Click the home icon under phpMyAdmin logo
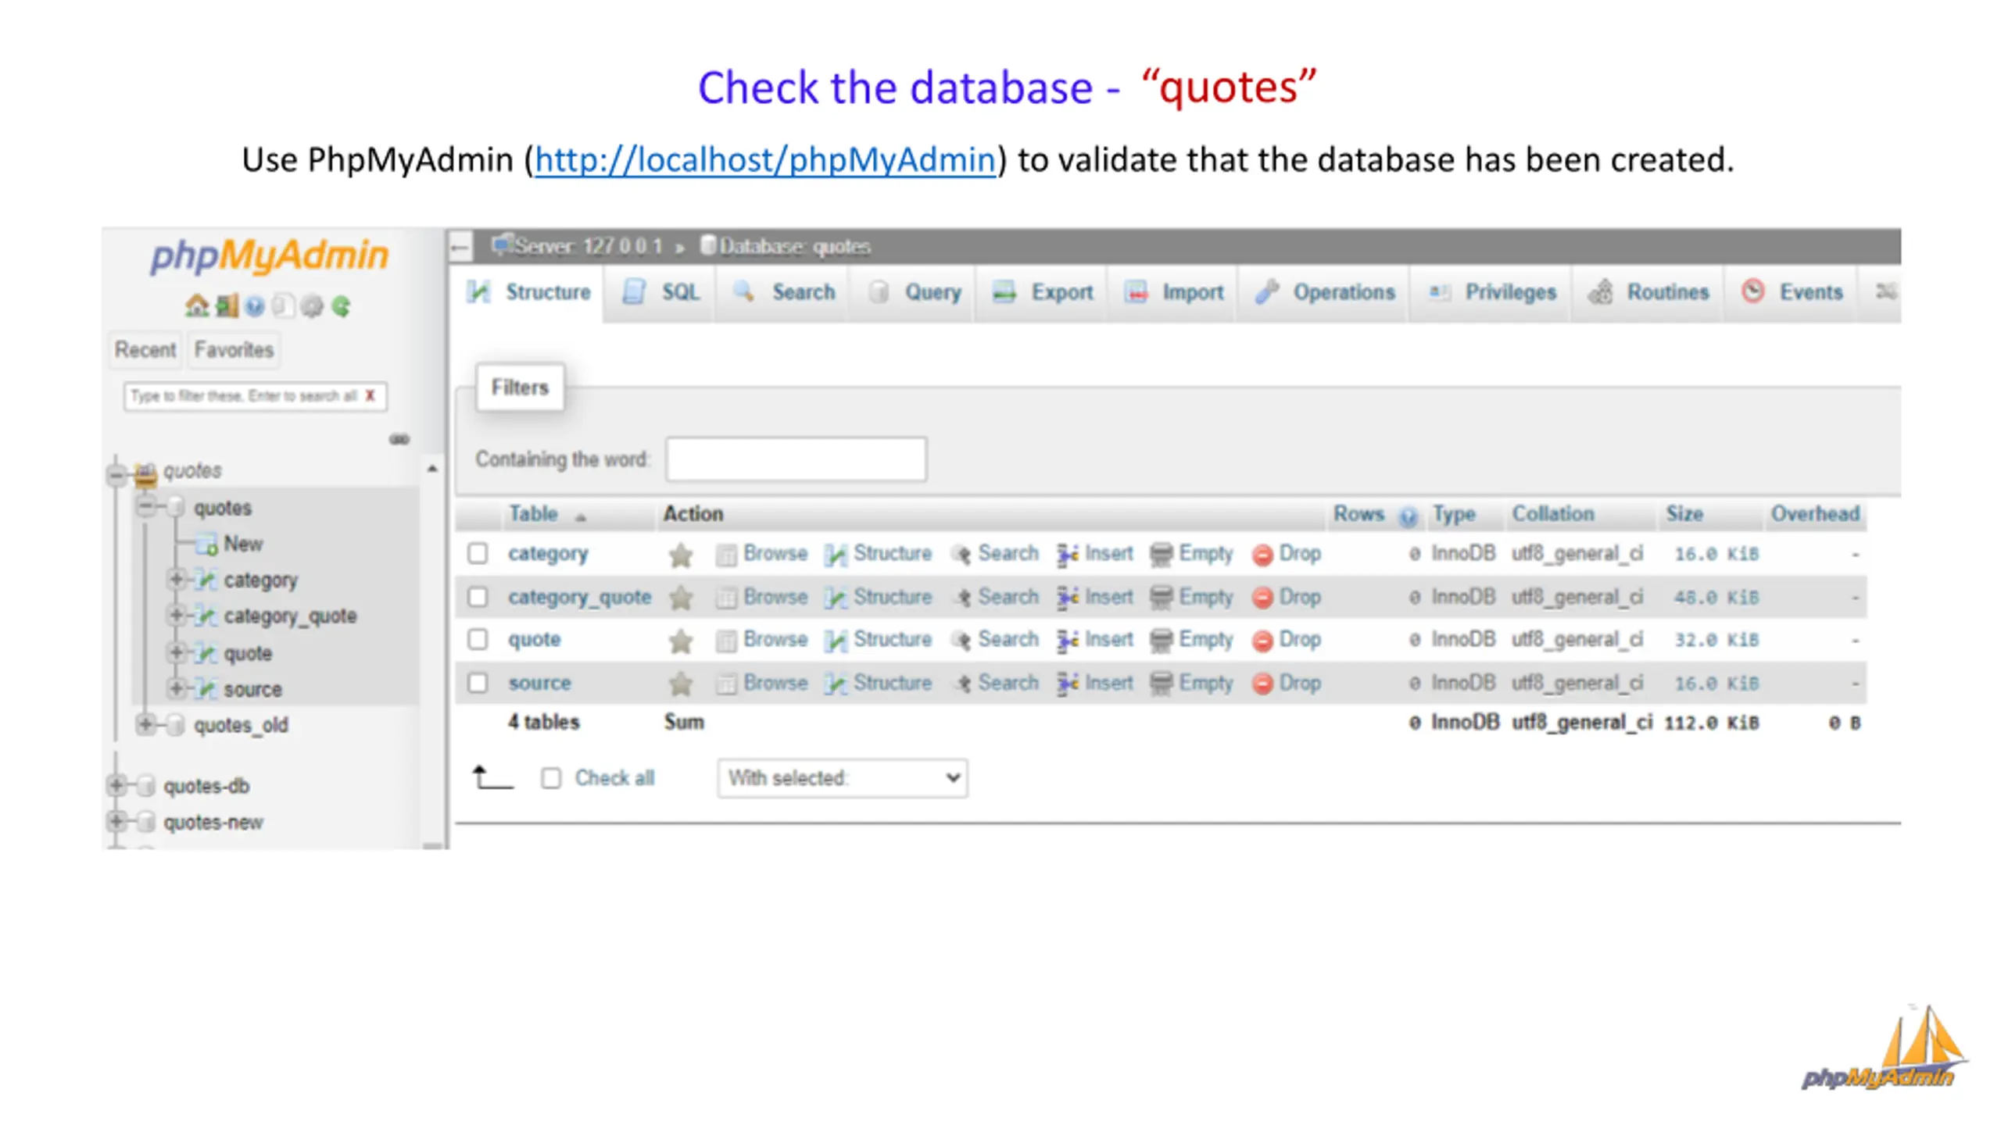Screen dimensions: 2001x1125 point(196,305)
